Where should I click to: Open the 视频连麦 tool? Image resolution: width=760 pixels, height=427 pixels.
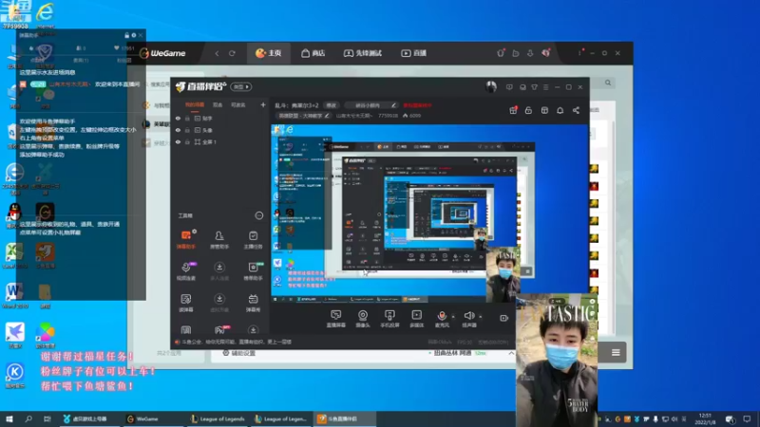click(x=186, y=271)
